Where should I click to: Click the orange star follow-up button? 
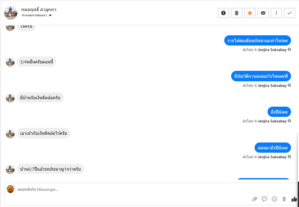pos(250,13)
